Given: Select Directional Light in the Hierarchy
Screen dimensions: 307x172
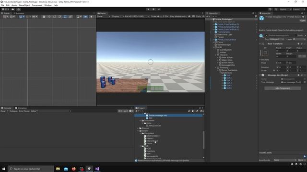Looking at the screenshot, I should coord(225,34).
